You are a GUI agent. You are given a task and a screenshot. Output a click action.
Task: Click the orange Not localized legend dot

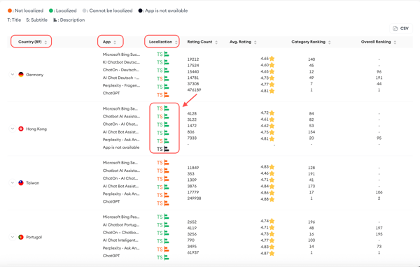[x=10, y=10]
